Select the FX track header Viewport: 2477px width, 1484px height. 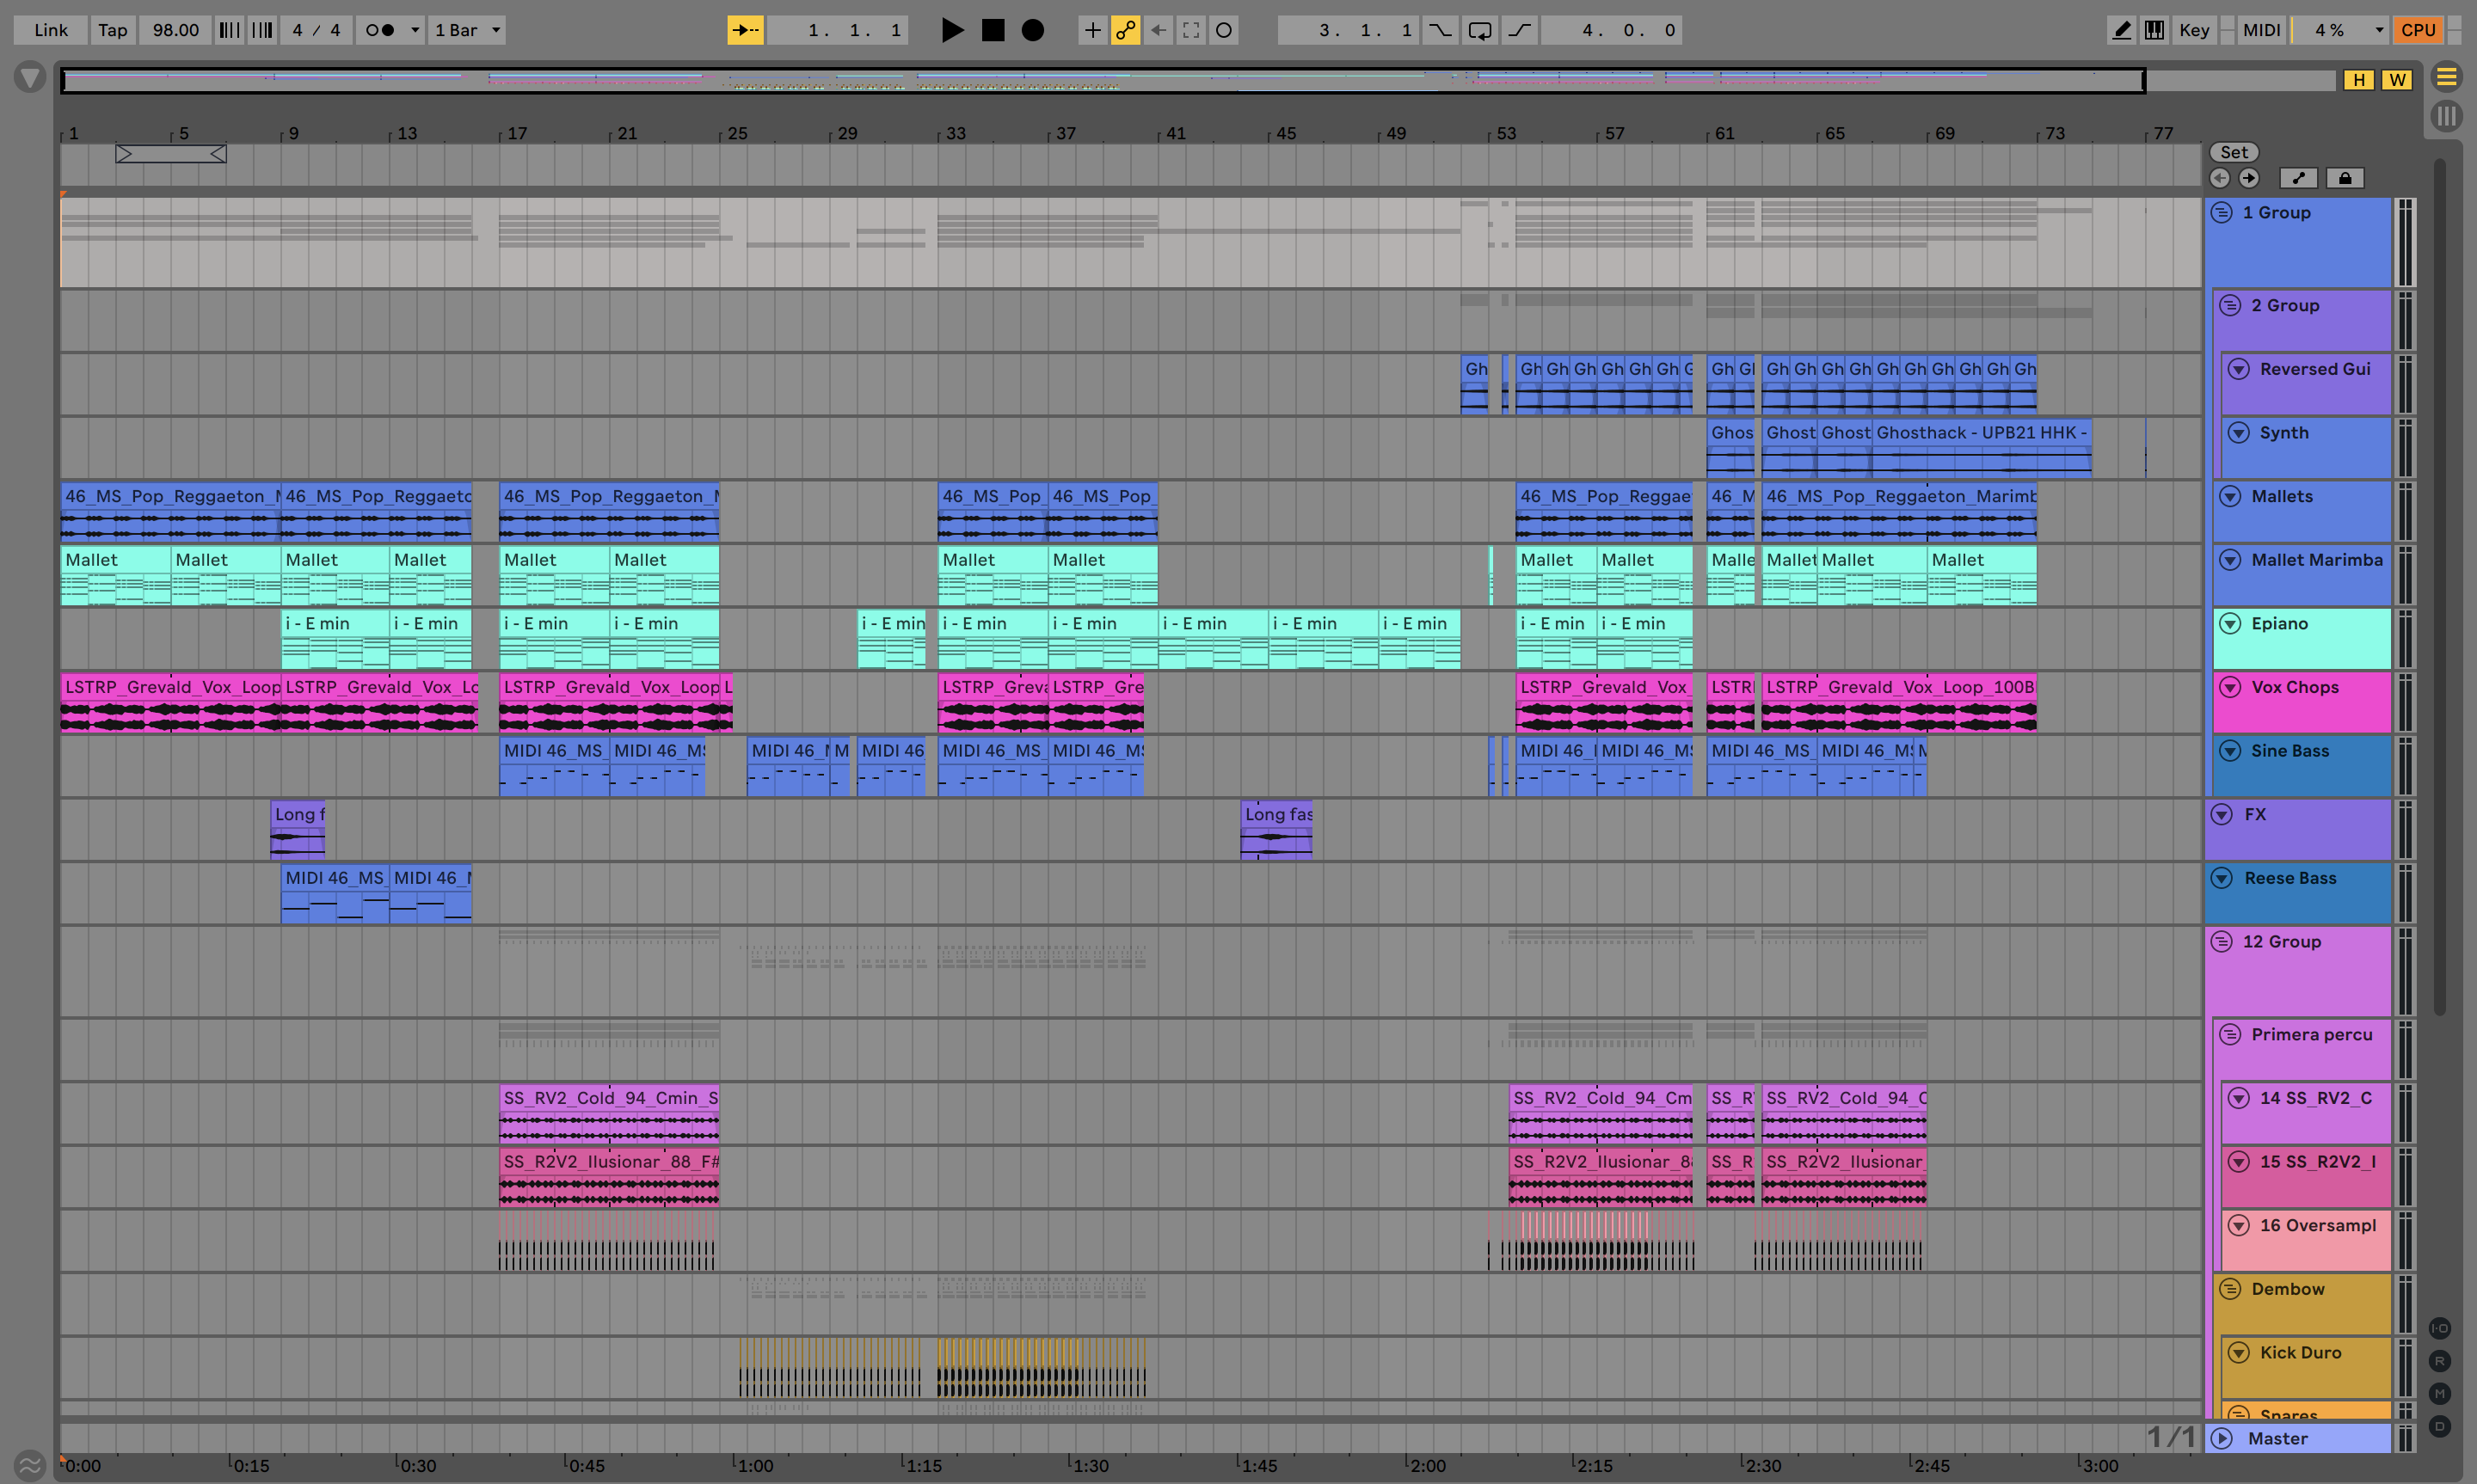coord(2298,829)
